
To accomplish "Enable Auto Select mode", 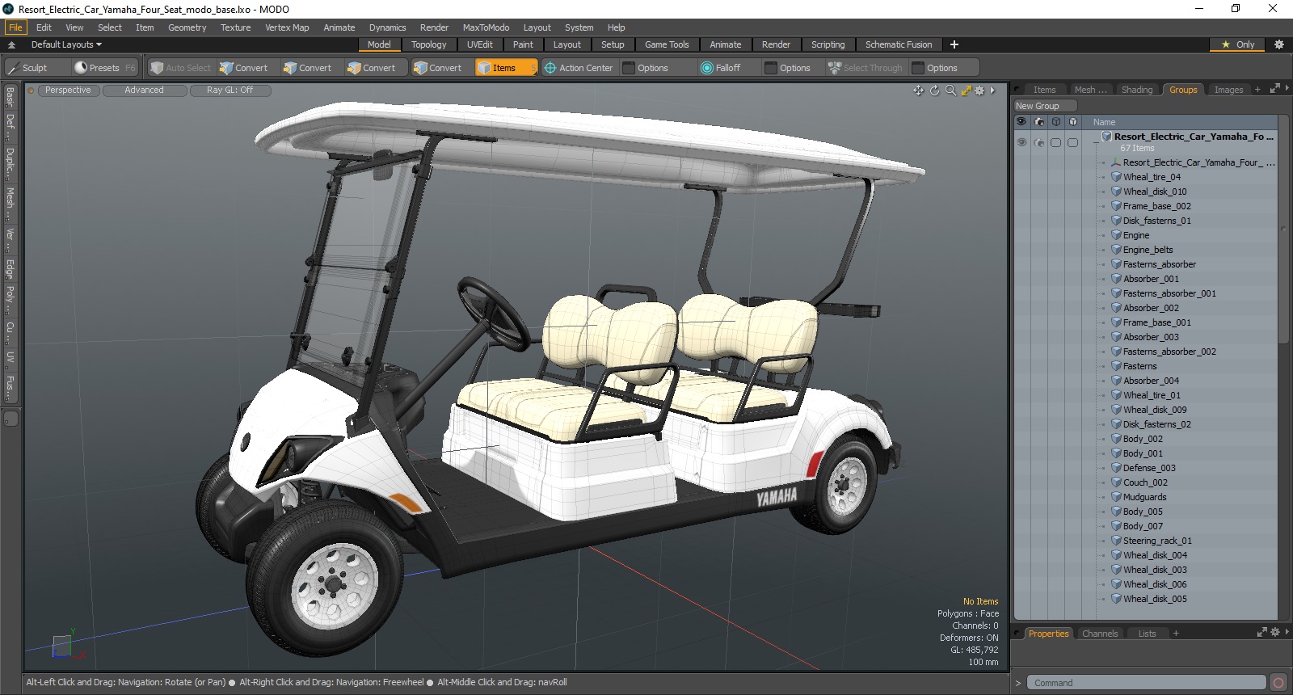I will [x=180, y=68].
